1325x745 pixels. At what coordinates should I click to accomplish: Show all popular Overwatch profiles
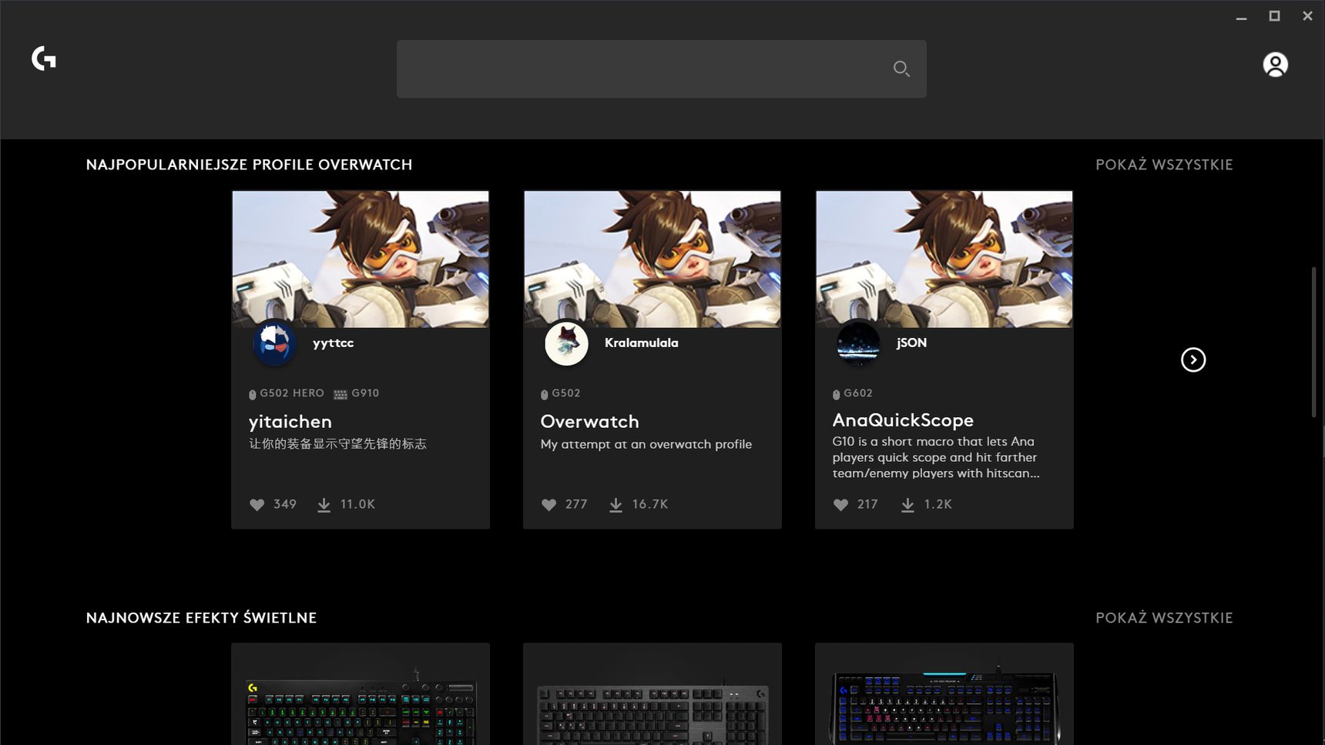coord(1164,165)
